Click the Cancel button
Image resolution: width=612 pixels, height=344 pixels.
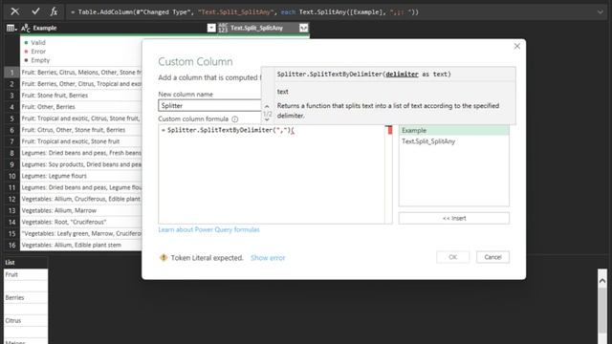click(492, 257)
